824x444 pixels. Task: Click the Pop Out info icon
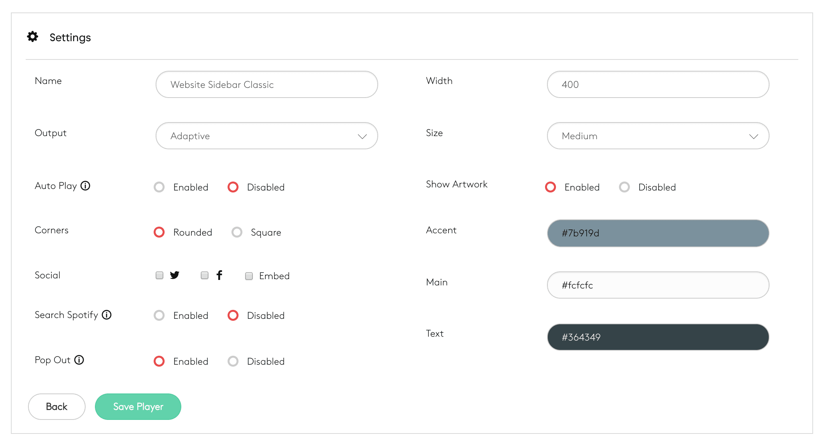pyautogui.click(x=79, y=360)
